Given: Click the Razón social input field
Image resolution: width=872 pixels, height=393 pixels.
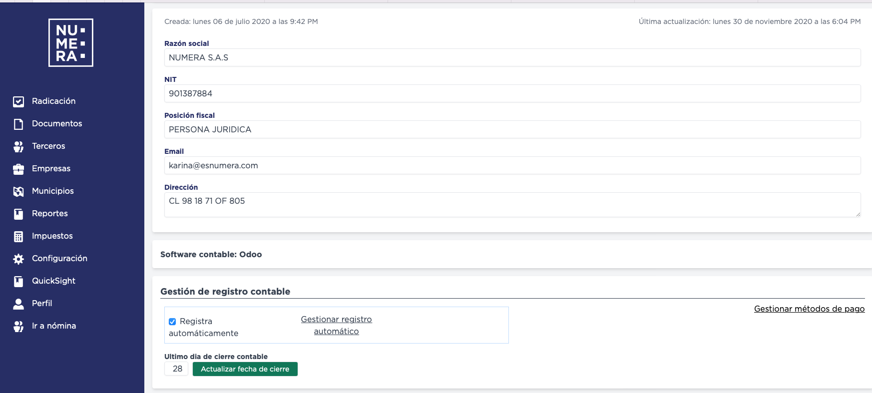Looking at the screenshot, I should tap(512, 57).
